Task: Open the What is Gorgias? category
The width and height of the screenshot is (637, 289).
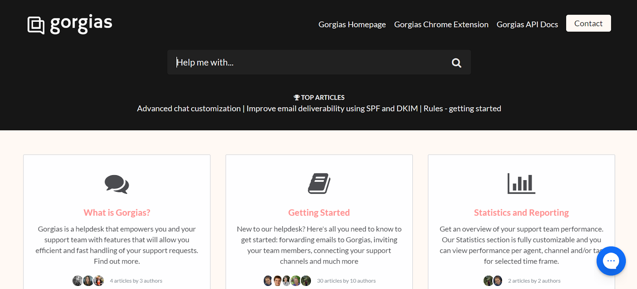Action: (117, 213)
